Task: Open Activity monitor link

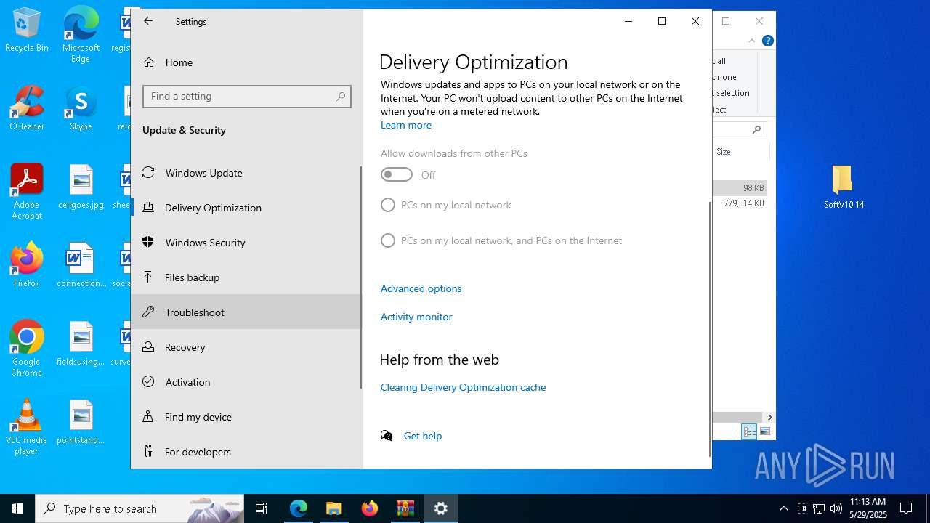Action: 416,317
